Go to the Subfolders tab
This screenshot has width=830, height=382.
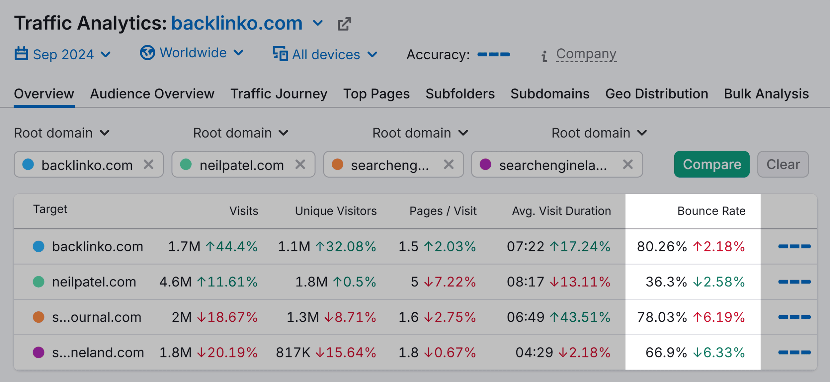pos(460,94)
